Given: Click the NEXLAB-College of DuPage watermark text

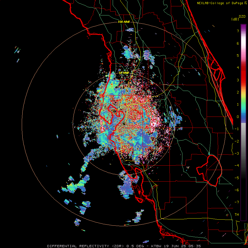Looking at the screenshot, I should tap(222, 3).
